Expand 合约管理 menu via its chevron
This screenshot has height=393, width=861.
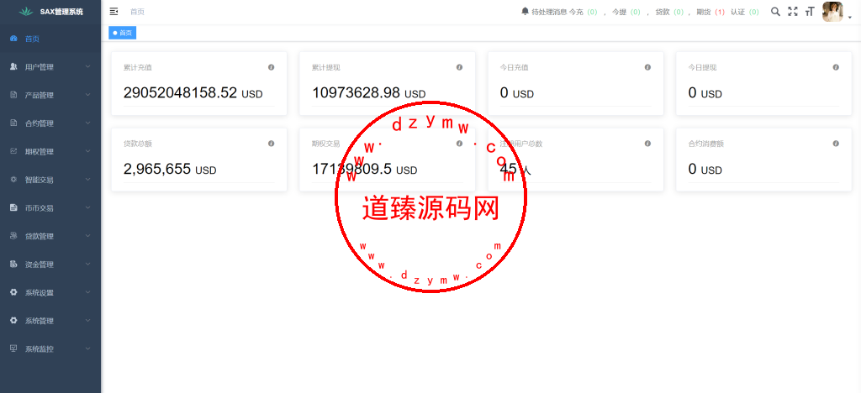pyautogui.click(x=87, y=123)
